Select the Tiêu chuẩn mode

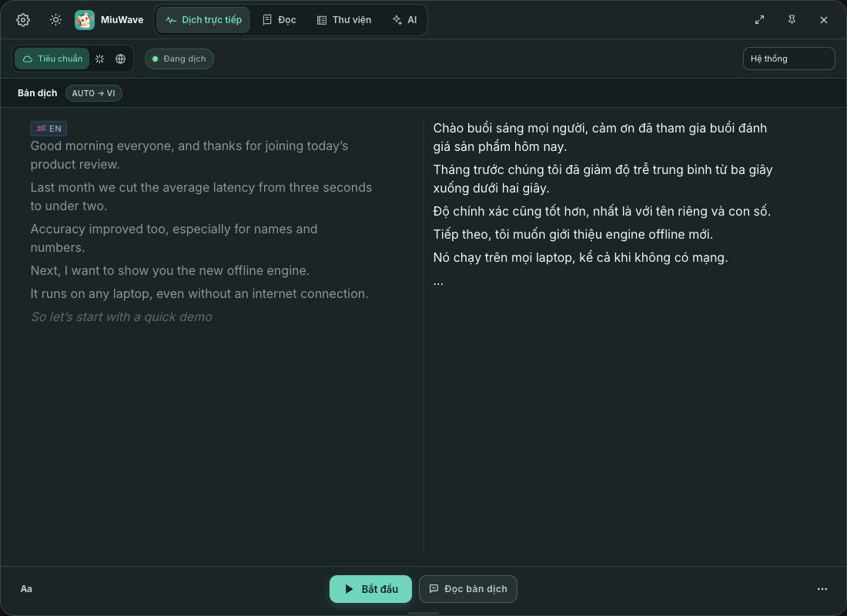coord(52,59)
